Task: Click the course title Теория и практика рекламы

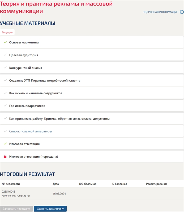Action: point(56,7)
